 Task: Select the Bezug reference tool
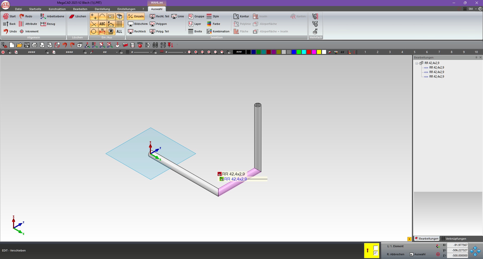click(x=48, y=24)
